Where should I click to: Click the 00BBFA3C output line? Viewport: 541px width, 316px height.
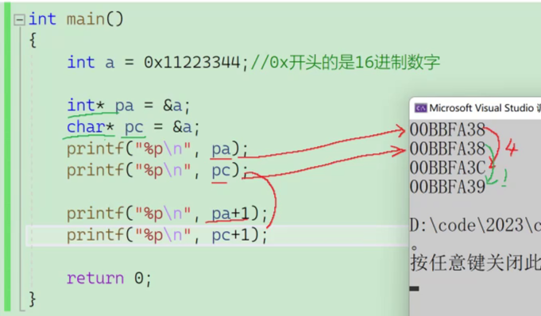point(447,168)
